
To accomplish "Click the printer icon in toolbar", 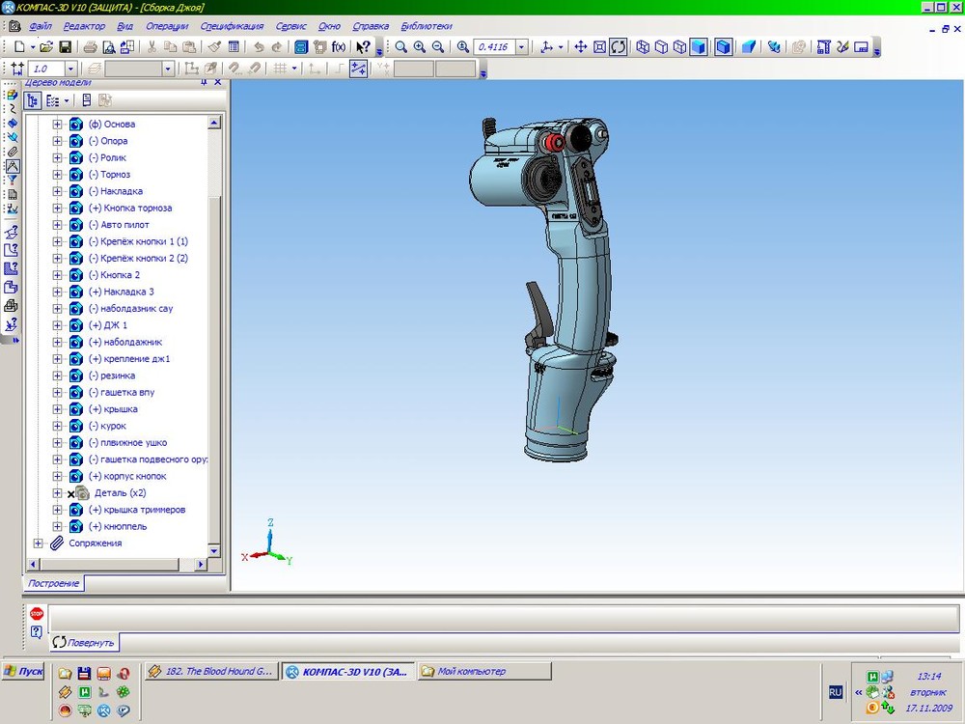I will (90, 46).
